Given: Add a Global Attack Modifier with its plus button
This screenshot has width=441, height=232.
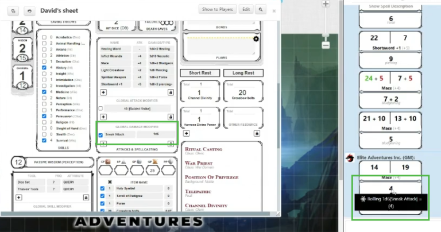Looking at the screenshot, I should pos(103,117).
